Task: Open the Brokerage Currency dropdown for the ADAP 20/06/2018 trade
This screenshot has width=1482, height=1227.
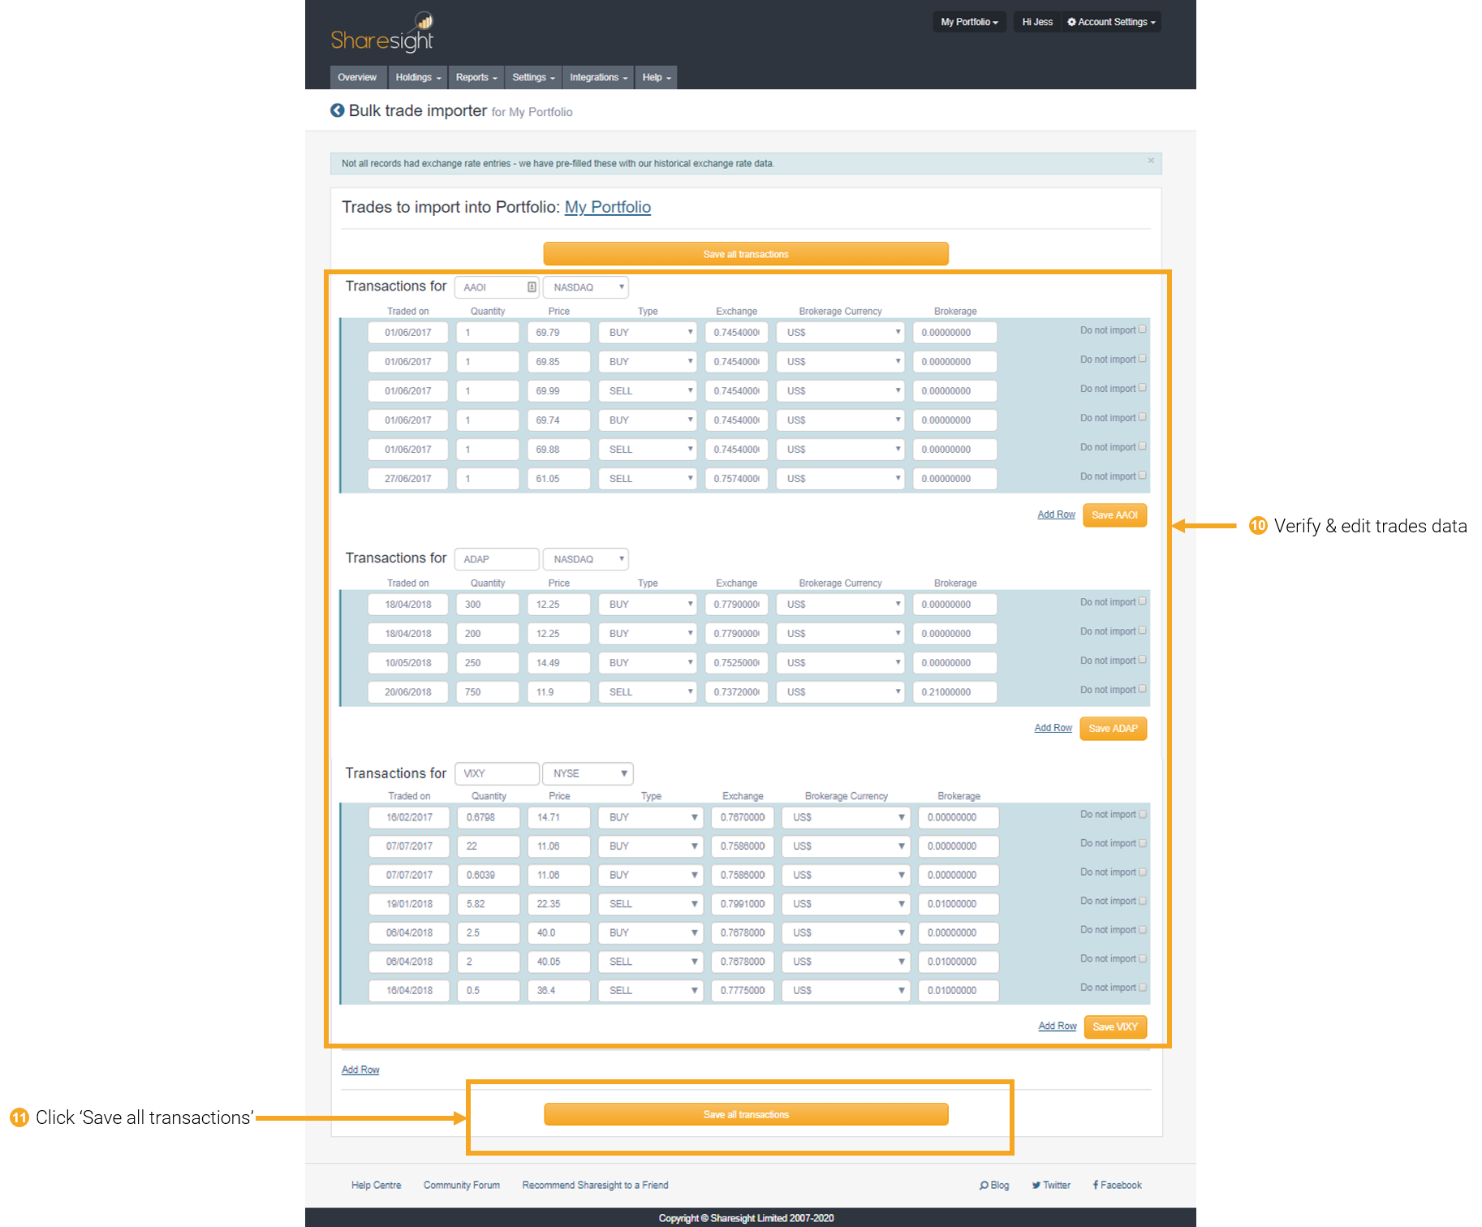Action: [840, 692]
